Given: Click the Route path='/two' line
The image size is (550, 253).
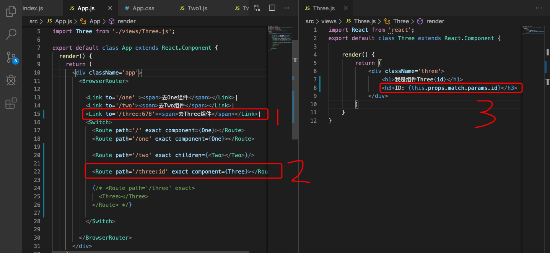Looking at the screenshot, I should tap(173, 155).
